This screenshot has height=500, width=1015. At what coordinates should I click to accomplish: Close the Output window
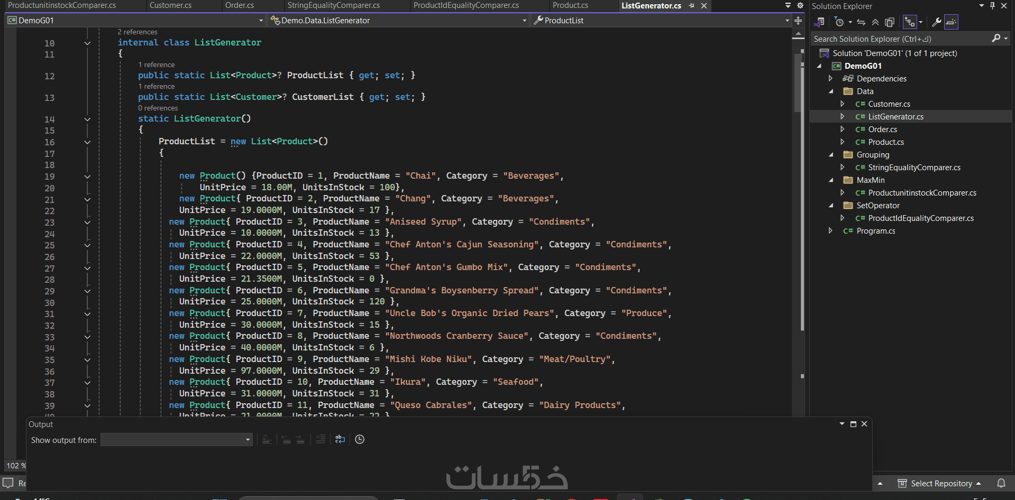click(864, 424)
